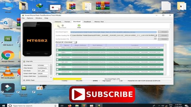Click the taskbar clock showing 2:56 PM

[178, 106]
